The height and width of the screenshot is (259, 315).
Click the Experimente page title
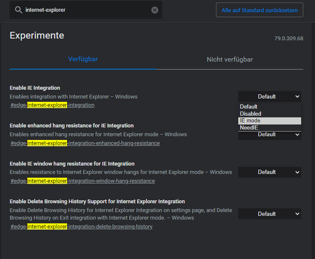tap(37, 36)
